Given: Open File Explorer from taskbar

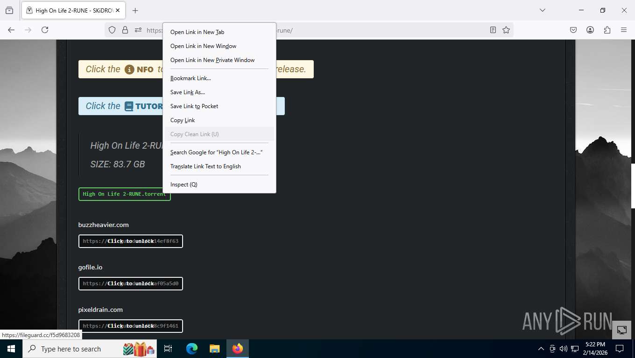Looking at the screenshot, I should [214, 349].
